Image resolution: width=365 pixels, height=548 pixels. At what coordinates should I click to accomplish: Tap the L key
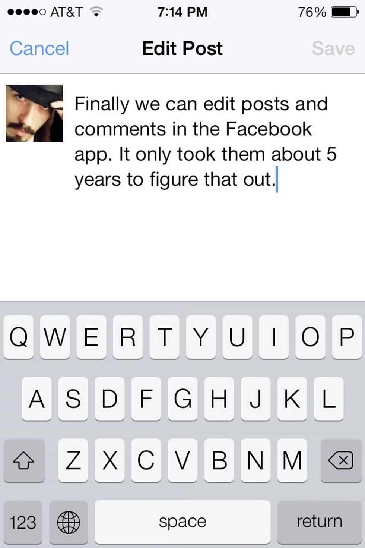(328, 399)
